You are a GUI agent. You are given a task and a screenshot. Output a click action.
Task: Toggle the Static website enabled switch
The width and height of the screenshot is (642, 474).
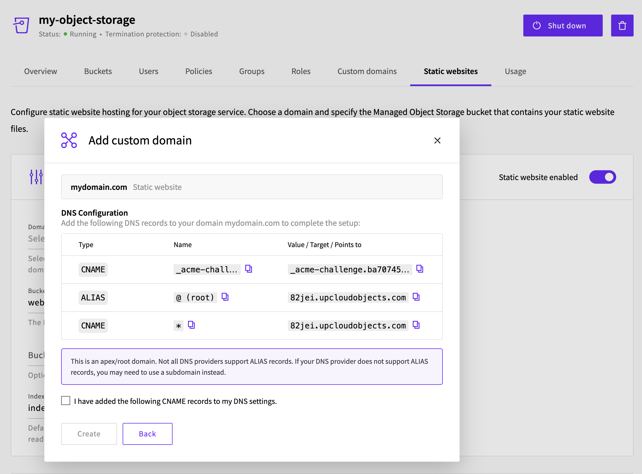point(602,177)
